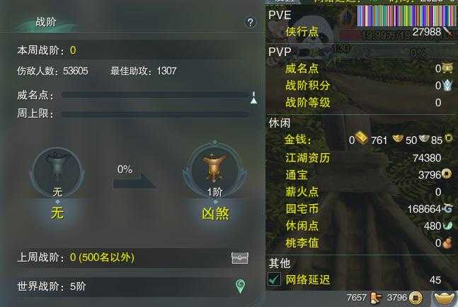The width and height of the screenshot is (458, 307).
Task: Click the 0% rank progress arrow
Action: pos(135,177)
